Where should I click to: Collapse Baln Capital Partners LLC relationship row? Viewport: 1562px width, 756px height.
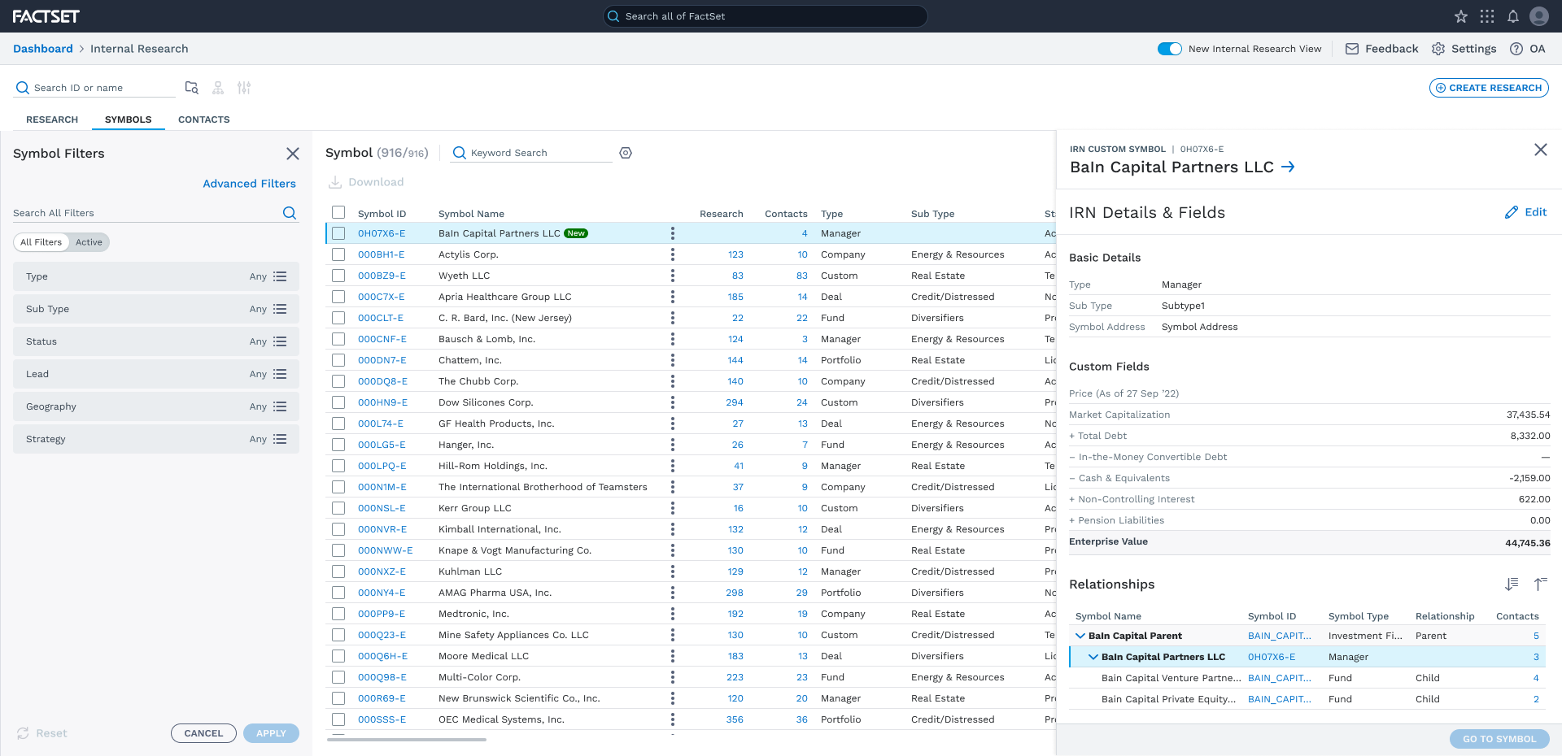[1093, 657]
